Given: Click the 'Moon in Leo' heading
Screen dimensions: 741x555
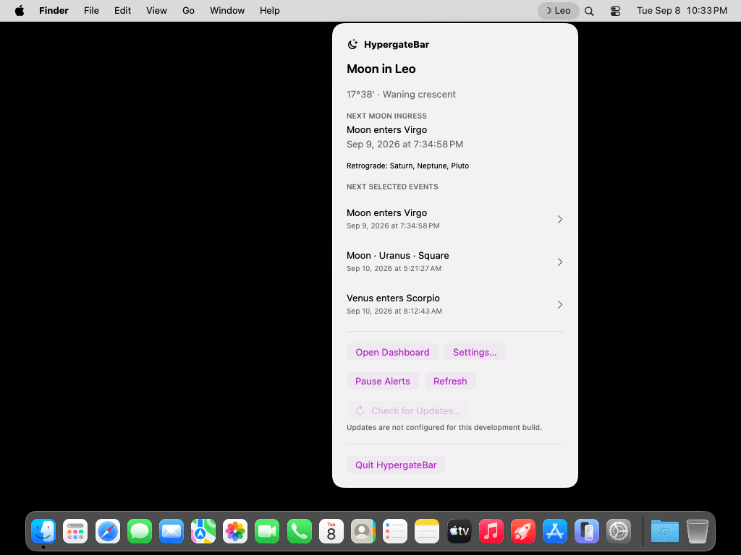Looking at the screenshot, I should coord(381,69).
